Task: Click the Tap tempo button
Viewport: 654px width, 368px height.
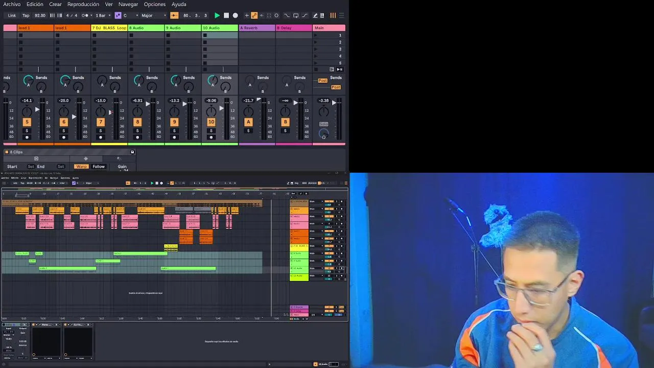Action: pyautogui.click(x=26, y=15)
